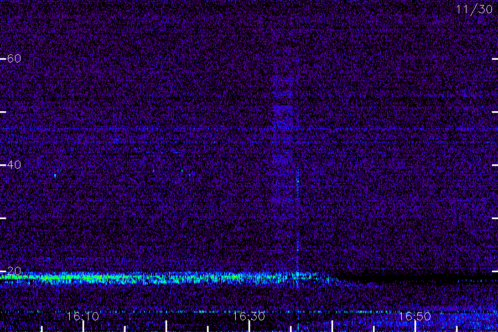Click the 11/30 date label
The width and height of the screenshot is (498, 332).
coord(474,9)
